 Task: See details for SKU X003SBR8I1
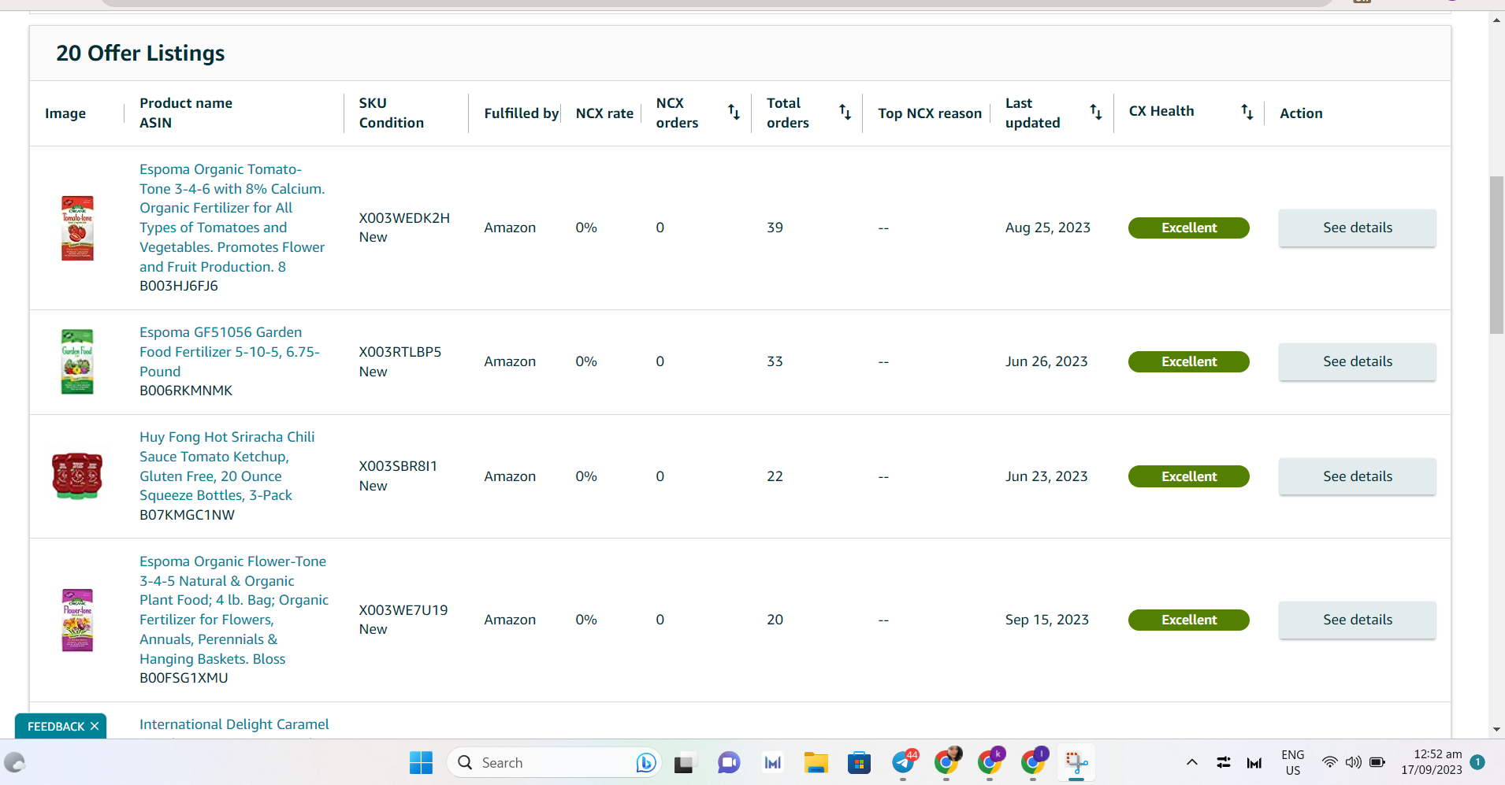point(1357,476)
